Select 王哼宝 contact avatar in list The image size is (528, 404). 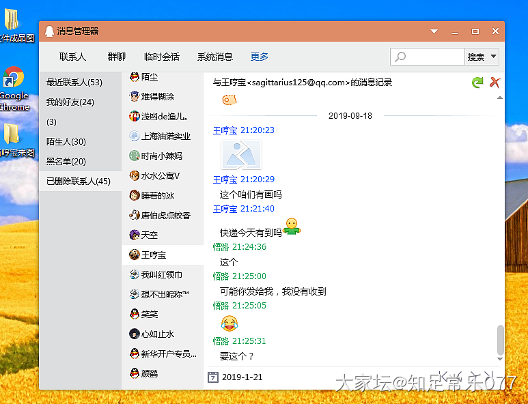click(x=135, y=255)
